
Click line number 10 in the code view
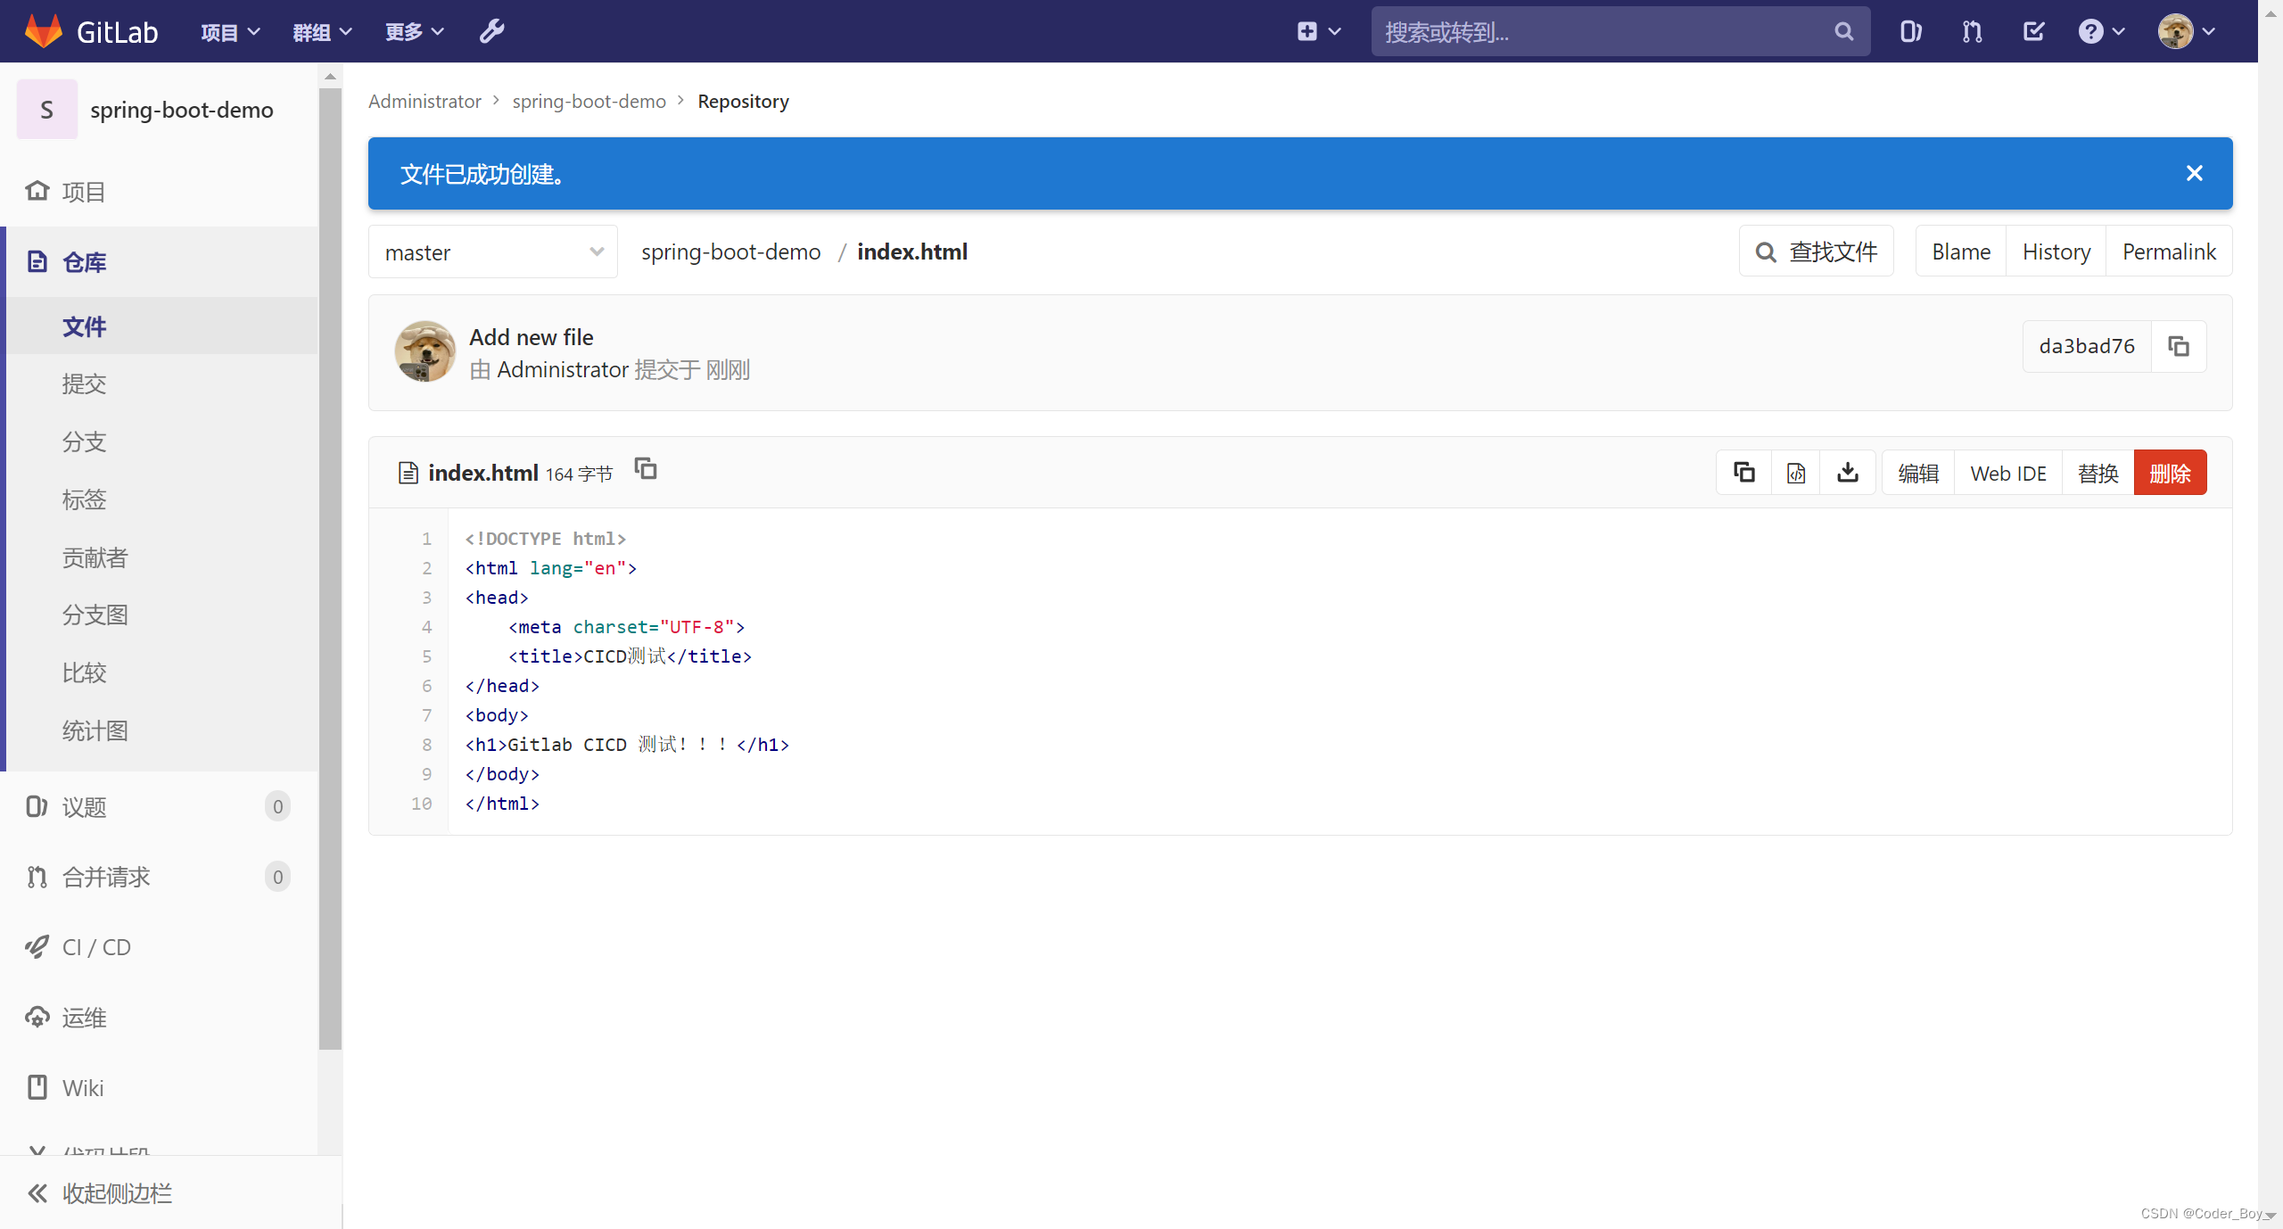click(421, 804)
